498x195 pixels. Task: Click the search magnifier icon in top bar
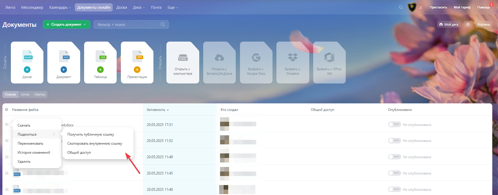click(401, 7)
